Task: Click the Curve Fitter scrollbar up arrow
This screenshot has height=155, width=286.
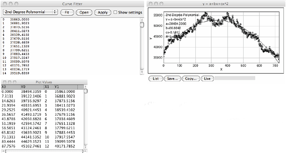Action: pyautogui.click(x=142, y=20)
